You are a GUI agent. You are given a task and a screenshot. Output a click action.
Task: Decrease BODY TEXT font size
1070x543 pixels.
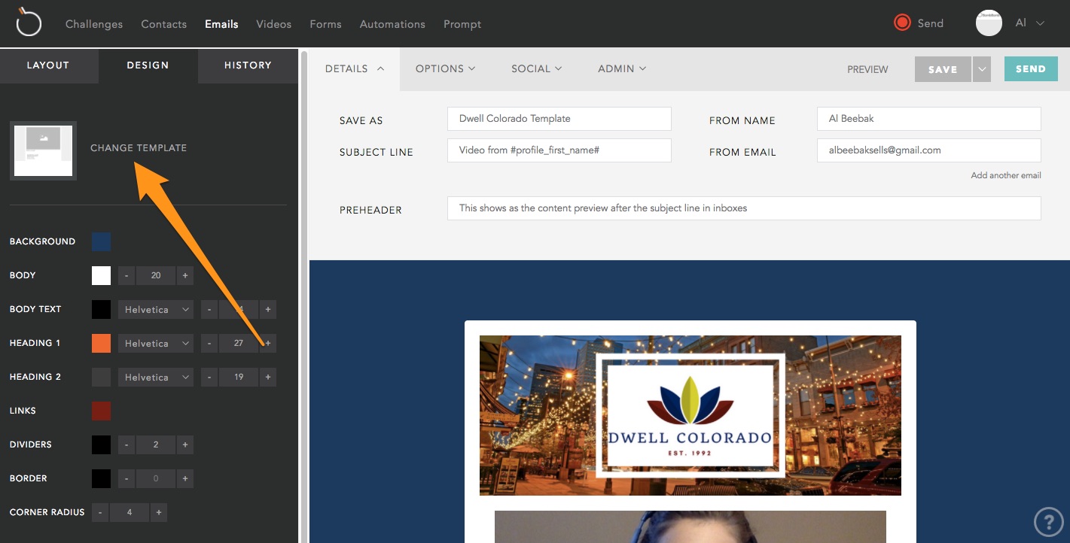click(x=209, y=309)
